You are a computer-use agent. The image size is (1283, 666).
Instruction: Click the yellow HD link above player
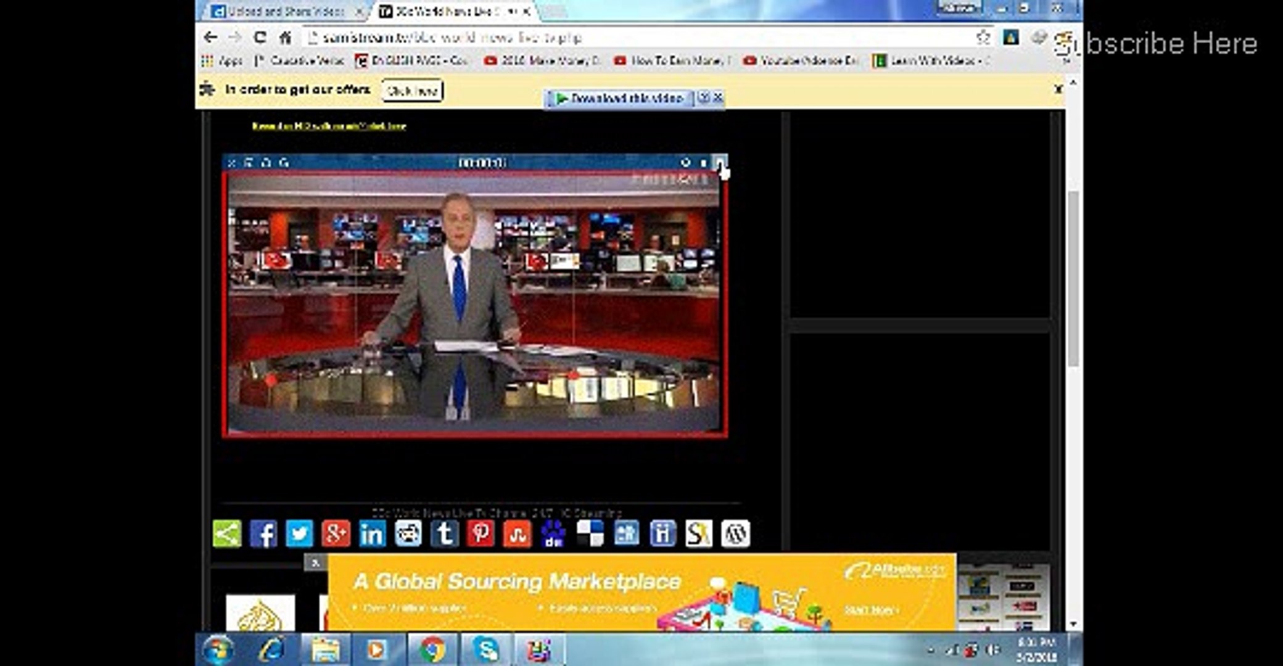(329, 126)
